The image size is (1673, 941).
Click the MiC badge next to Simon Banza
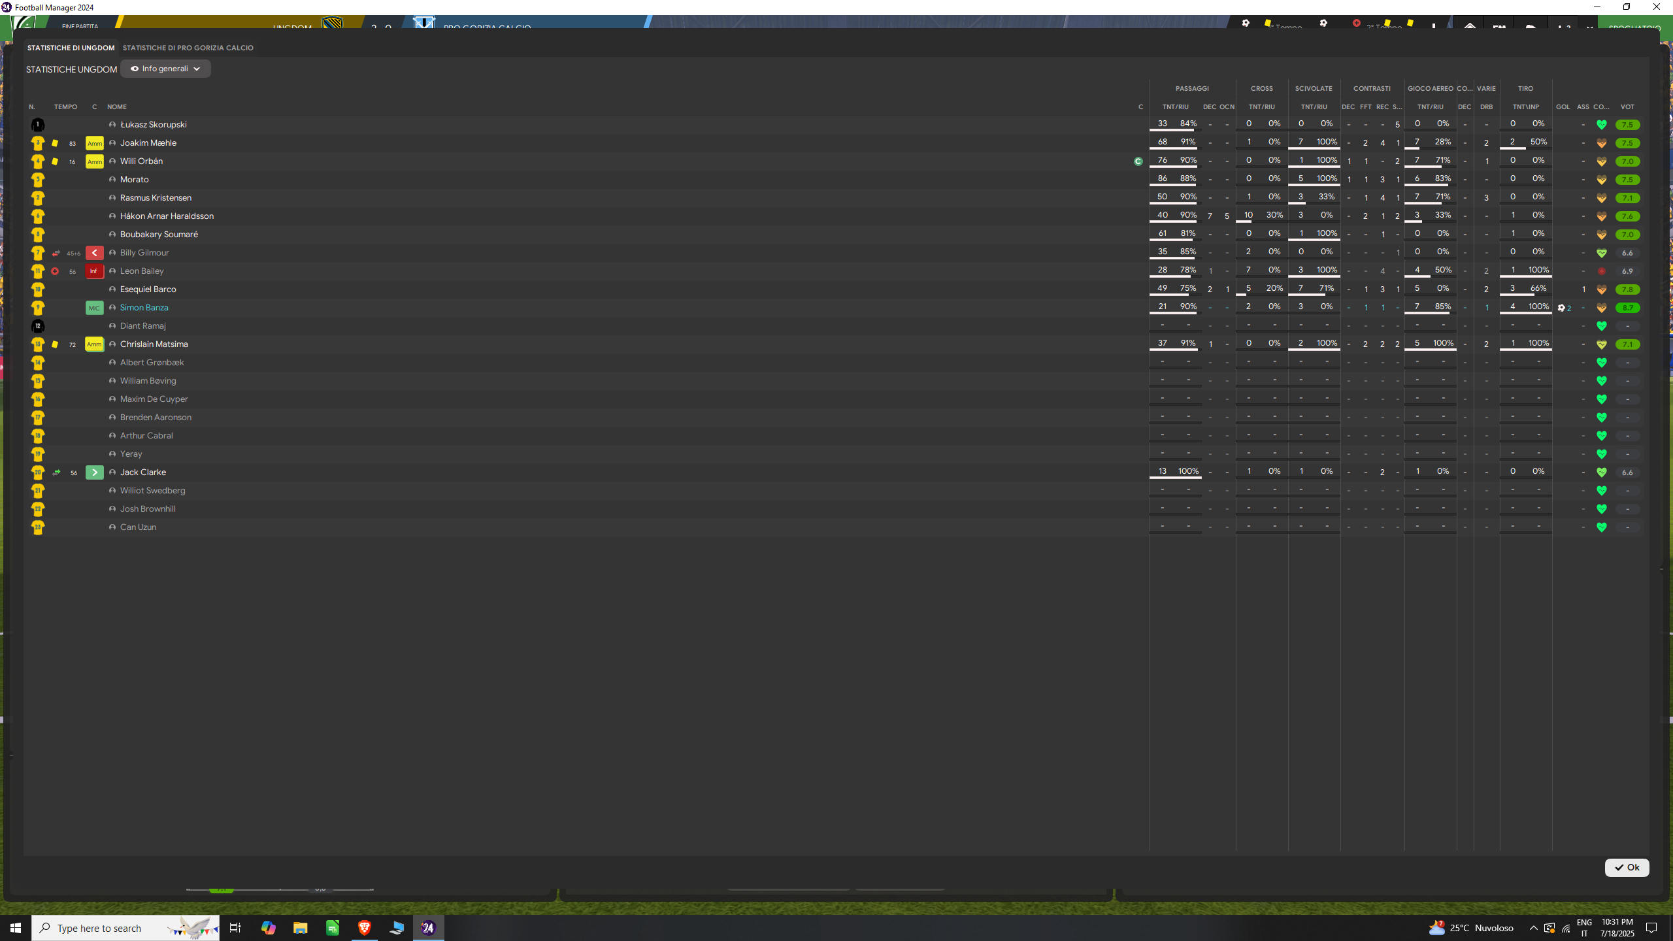(x=94, y=308)
